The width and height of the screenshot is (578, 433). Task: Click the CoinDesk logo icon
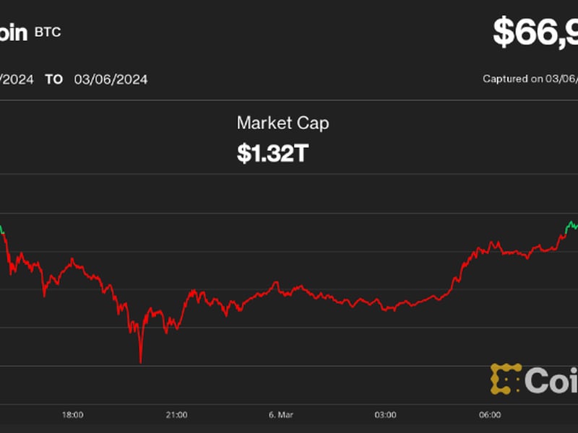[x=506, y=379]
